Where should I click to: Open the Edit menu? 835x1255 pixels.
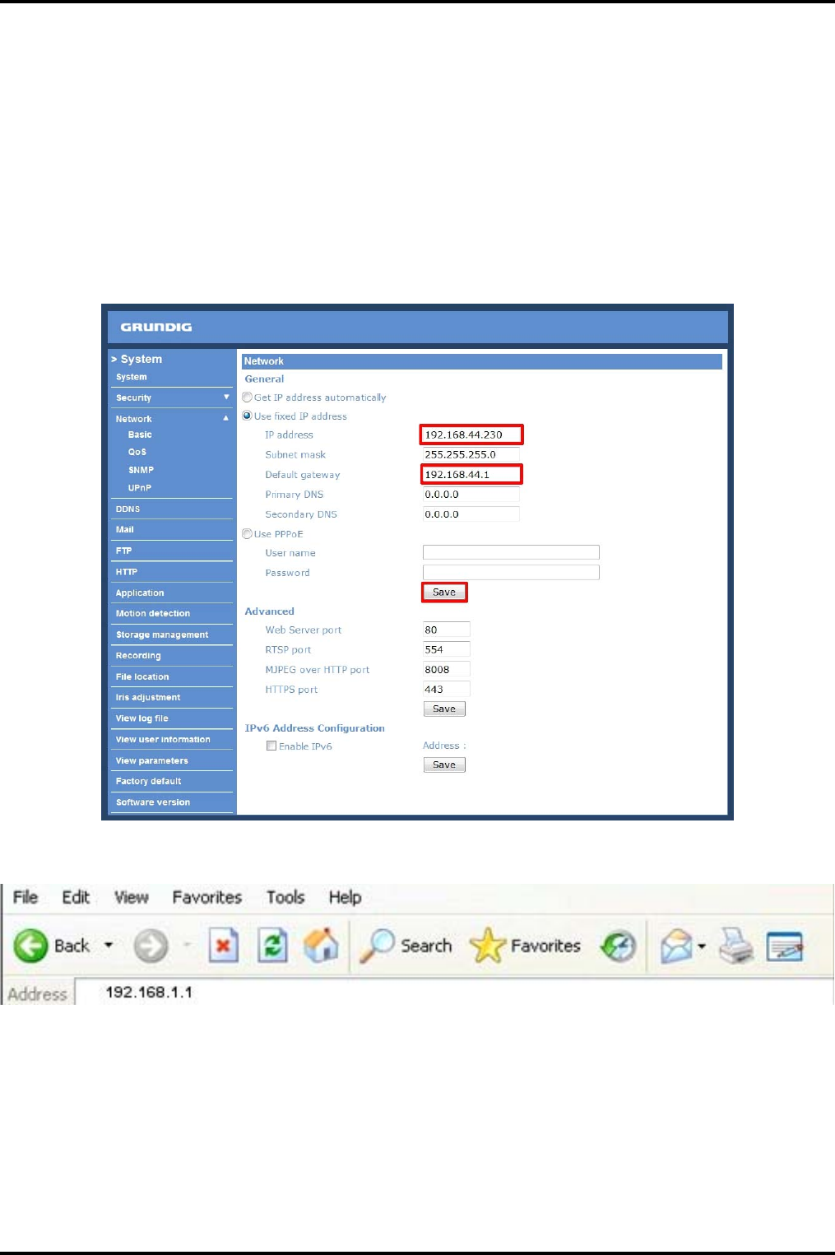[x=76, y=897]
